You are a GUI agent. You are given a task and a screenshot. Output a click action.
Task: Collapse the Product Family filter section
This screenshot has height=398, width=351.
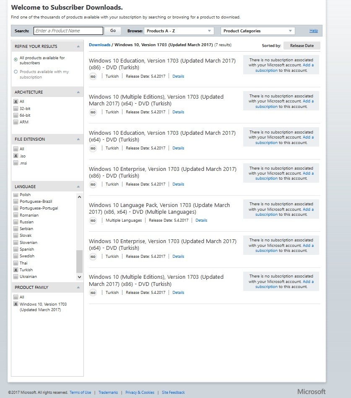pyautogui.click(x=78, y=287)
